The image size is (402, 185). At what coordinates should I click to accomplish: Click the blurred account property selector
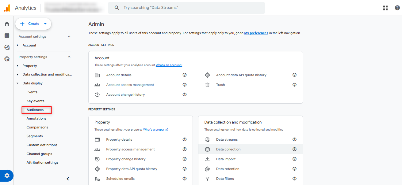tap(73, 8)
